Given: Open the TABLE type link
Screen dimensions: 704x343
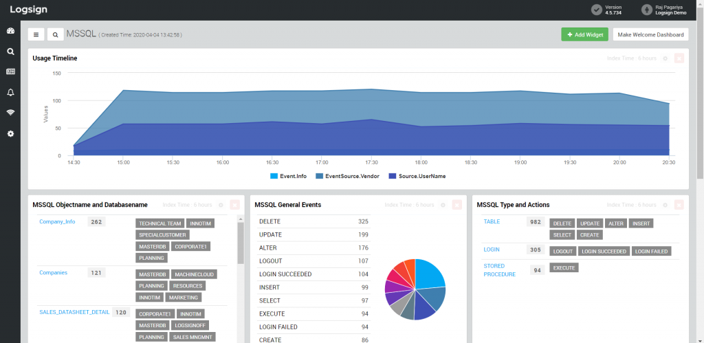Looking at the screenshot, I should point(492,222).
